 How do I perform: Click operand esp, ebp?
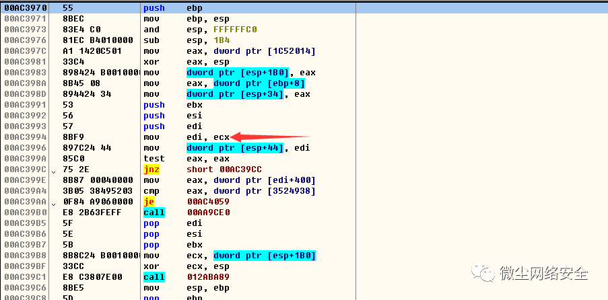[x=208, y=288]
